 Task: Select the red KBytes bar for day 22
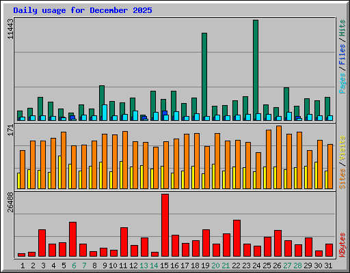pos(237,238)
